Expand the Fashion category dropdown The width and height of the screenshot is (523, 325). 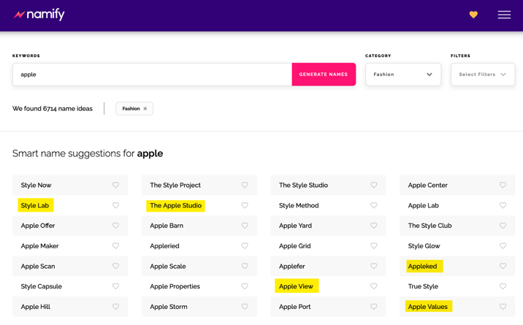click(x=402, y=74)
